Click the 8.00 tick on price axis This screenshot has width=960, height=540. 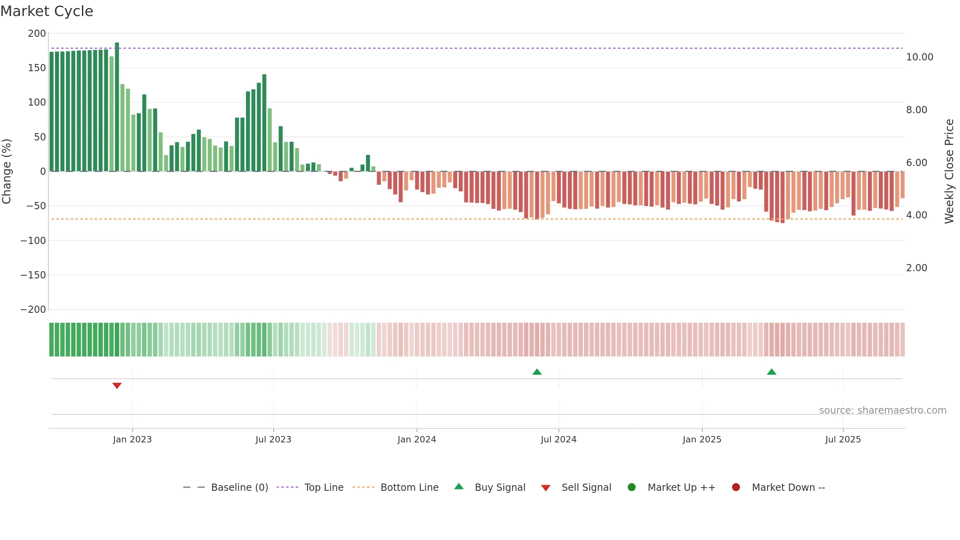[916, 110]
